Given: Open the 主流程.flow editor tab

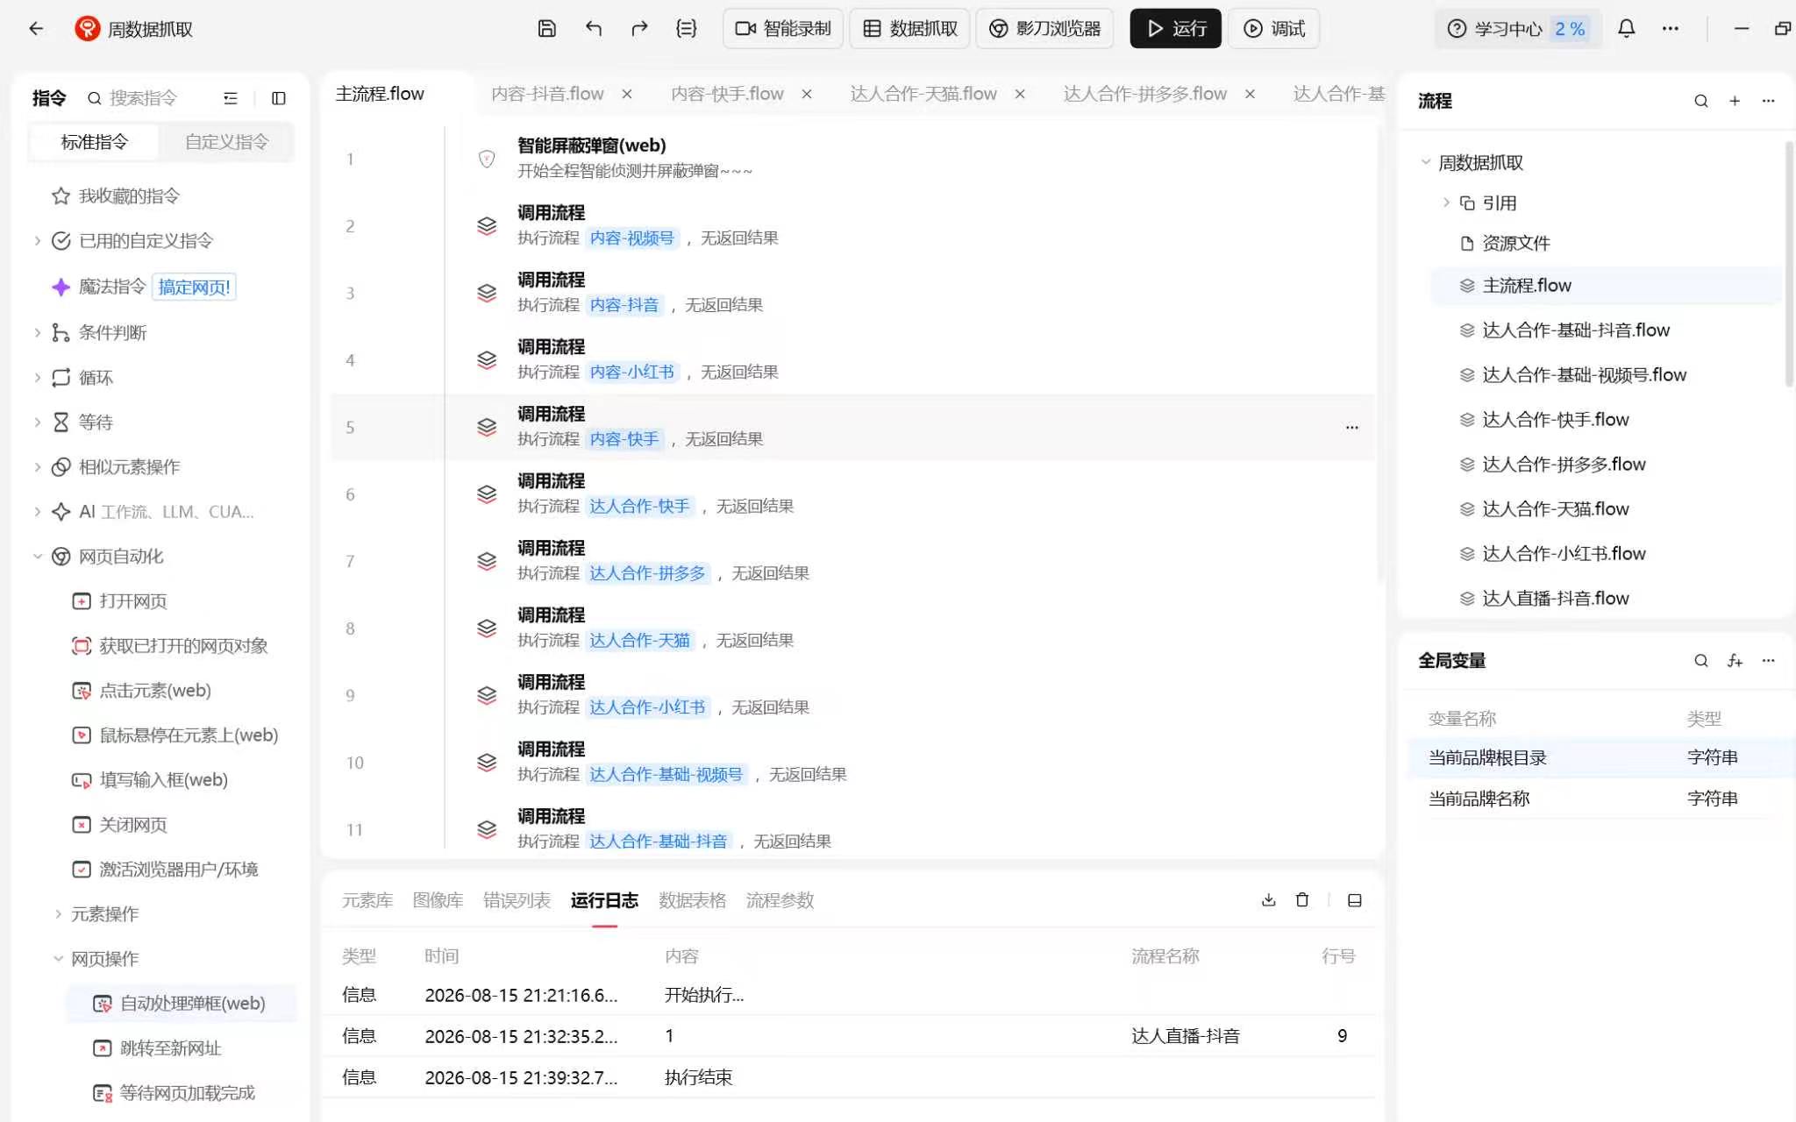Looking at the screenshot, I should pyautogui.click(x=380, y=94).
